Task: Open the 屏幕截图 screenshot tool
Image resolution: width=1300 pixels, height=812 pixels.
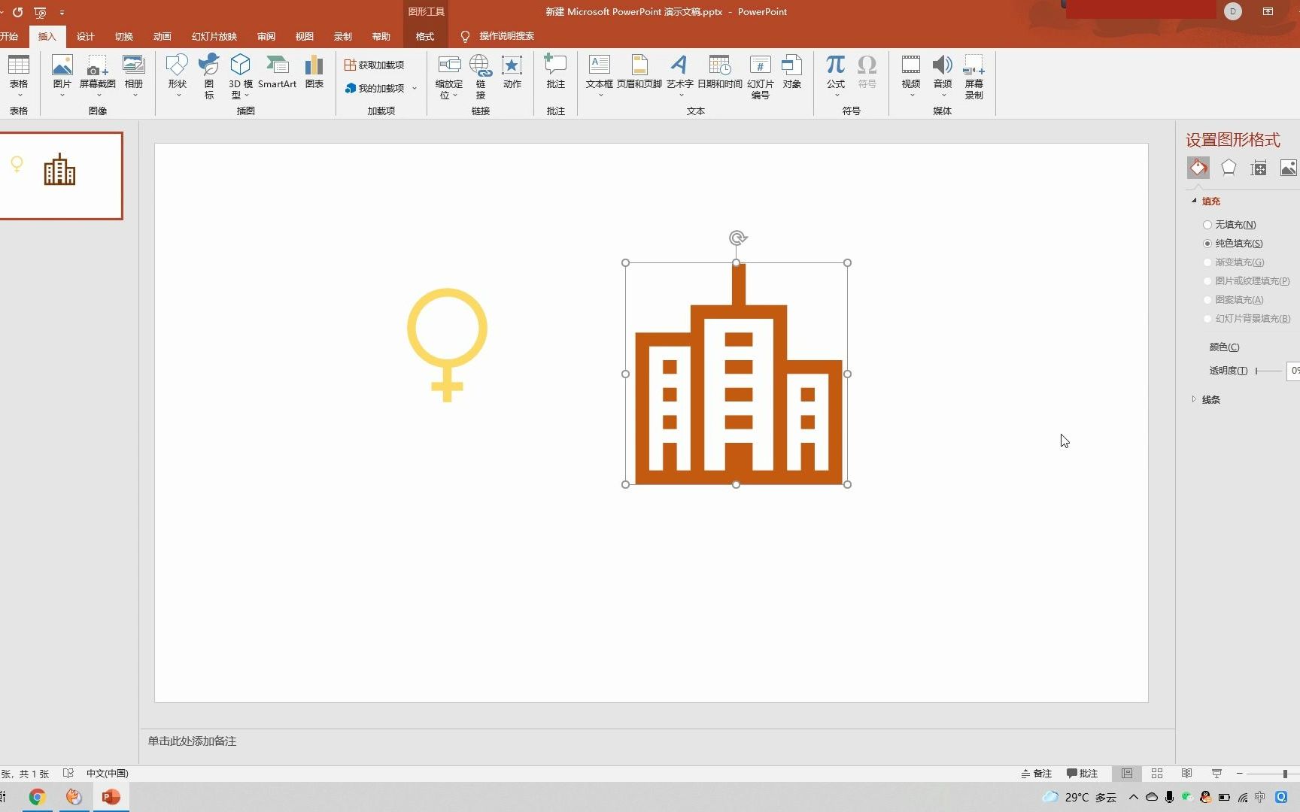Action: (x=98, y=65)
